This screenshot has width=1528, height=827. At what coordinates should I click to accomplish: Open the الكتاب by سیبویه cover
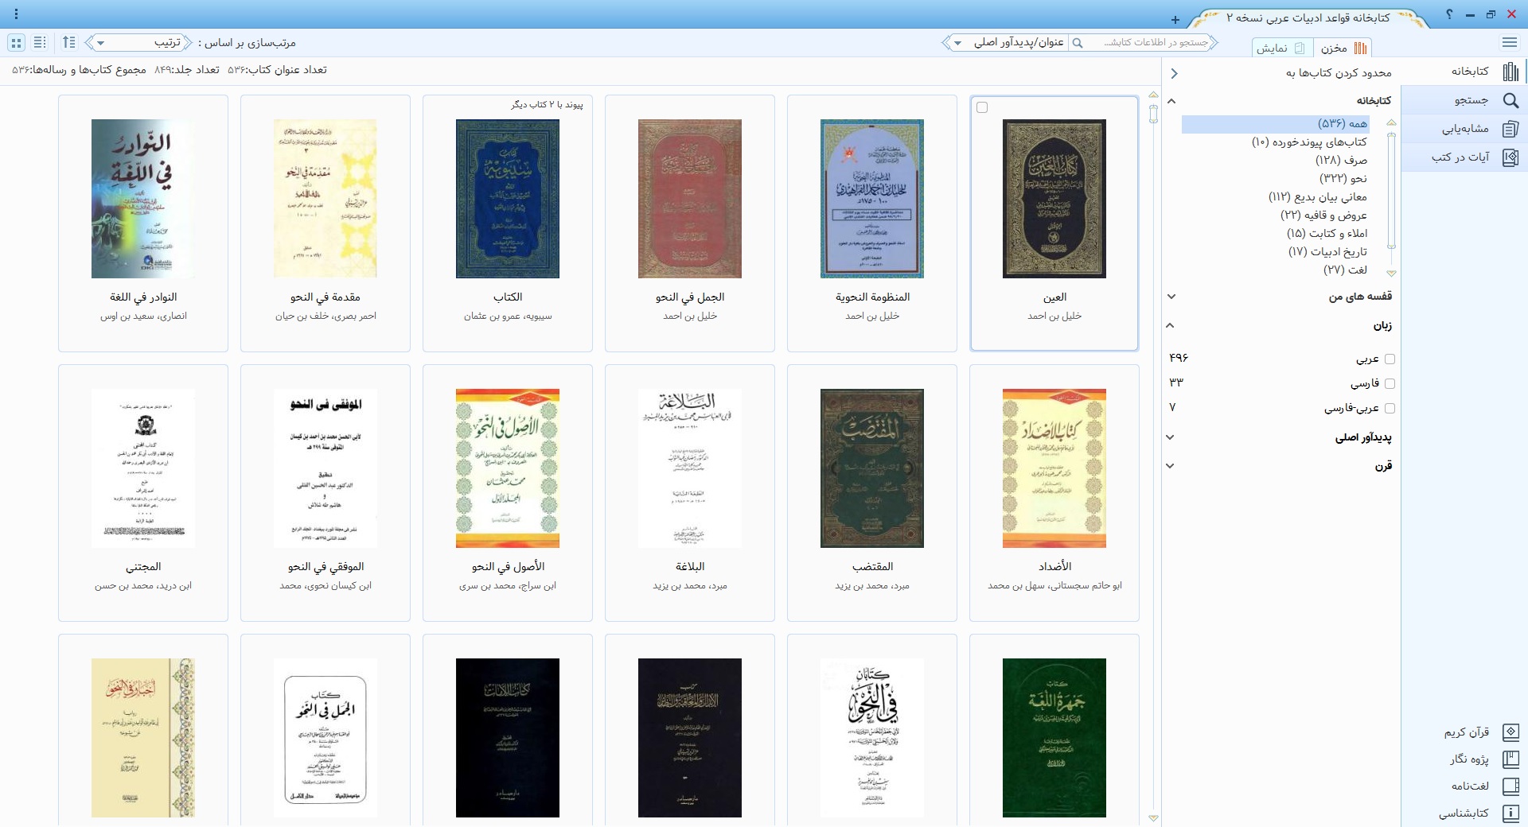pos(508,199)
